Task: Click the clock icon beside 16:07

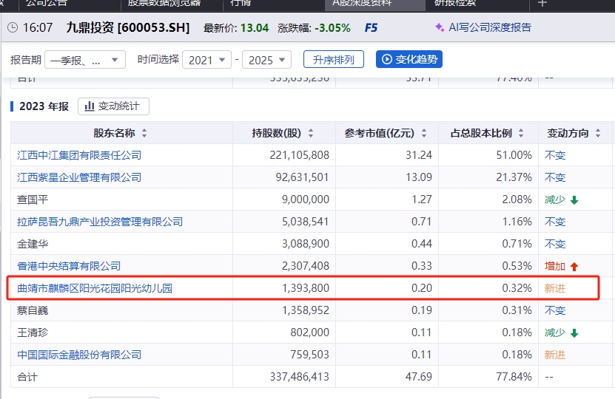Action: (x=13, y=28)
